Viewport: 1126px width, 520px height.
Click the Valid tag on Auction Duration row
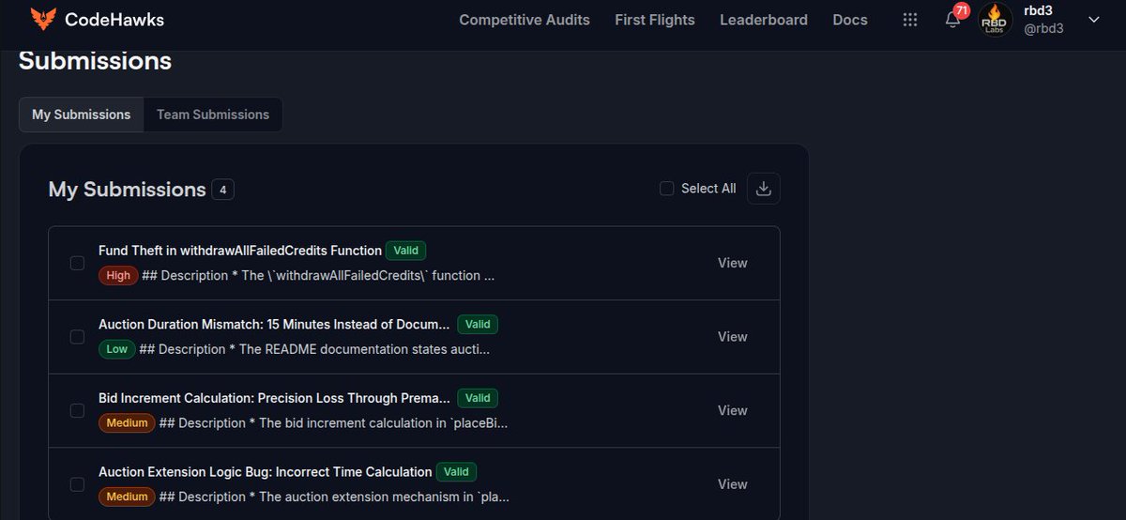tap(478, 324)
